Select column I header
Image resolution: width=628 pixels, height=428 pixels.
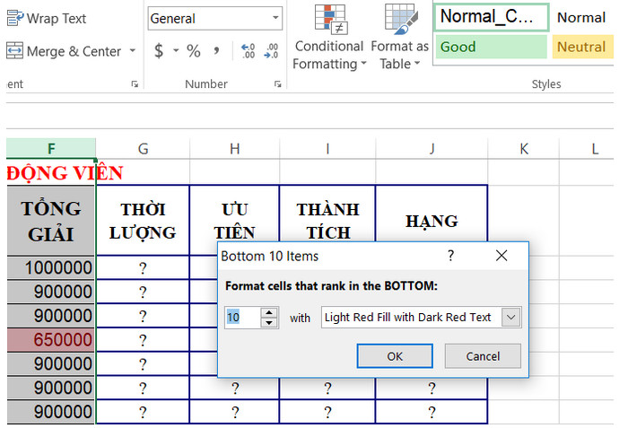tap(327, 149)
